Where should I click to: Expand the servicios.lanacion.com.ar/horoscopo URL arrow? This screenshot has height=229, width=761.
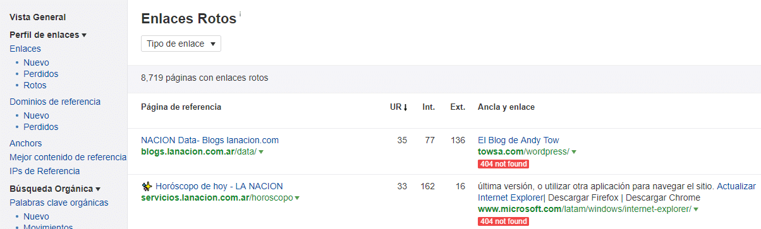coord(297,198)
